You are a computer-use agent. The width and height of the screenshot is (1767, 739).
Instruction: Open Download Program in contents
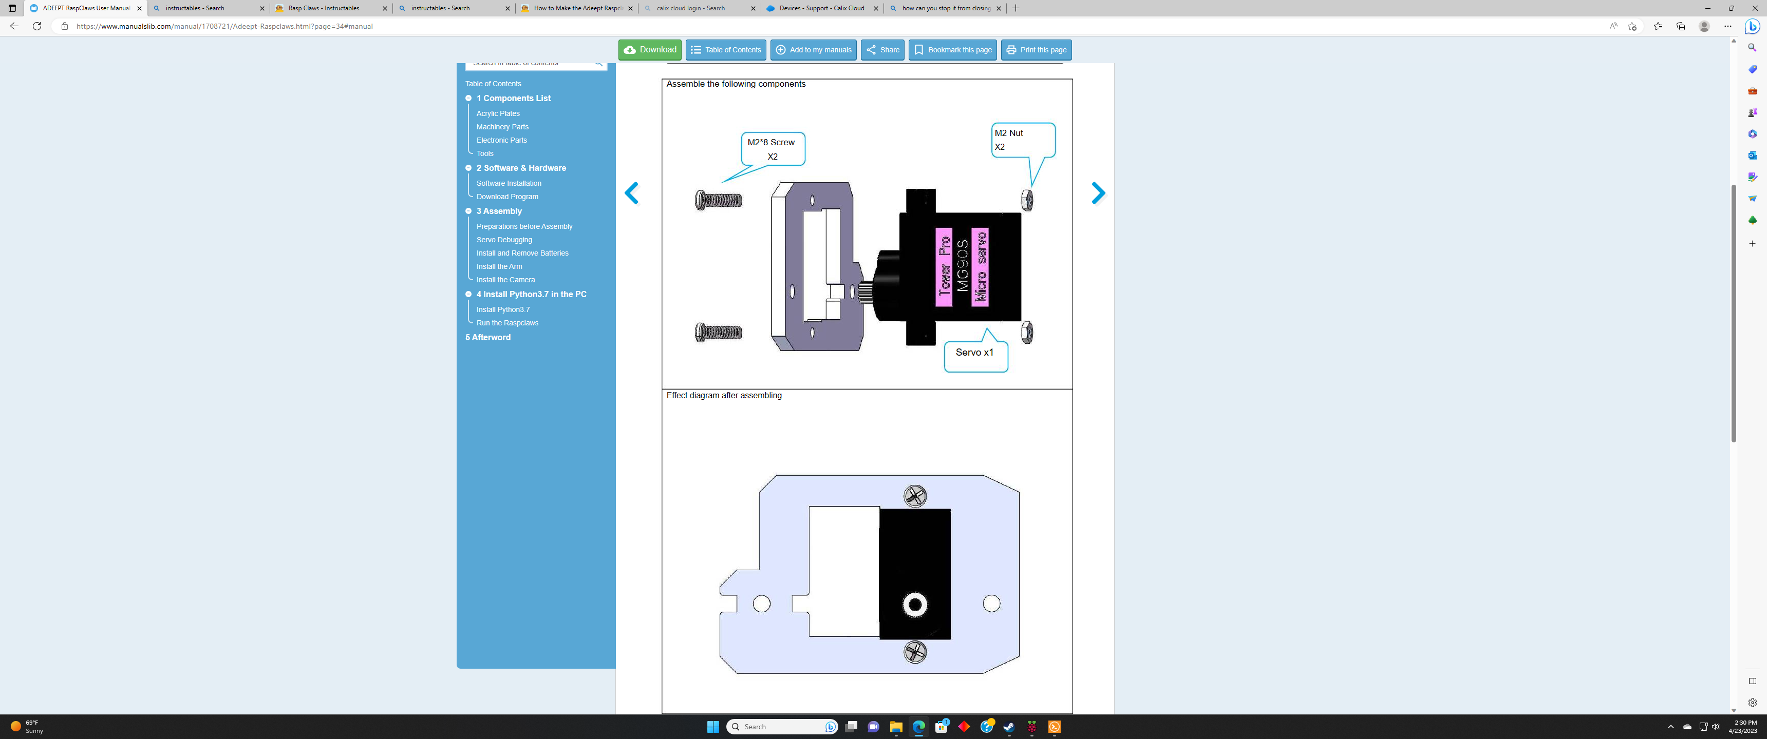pos(507,197)
